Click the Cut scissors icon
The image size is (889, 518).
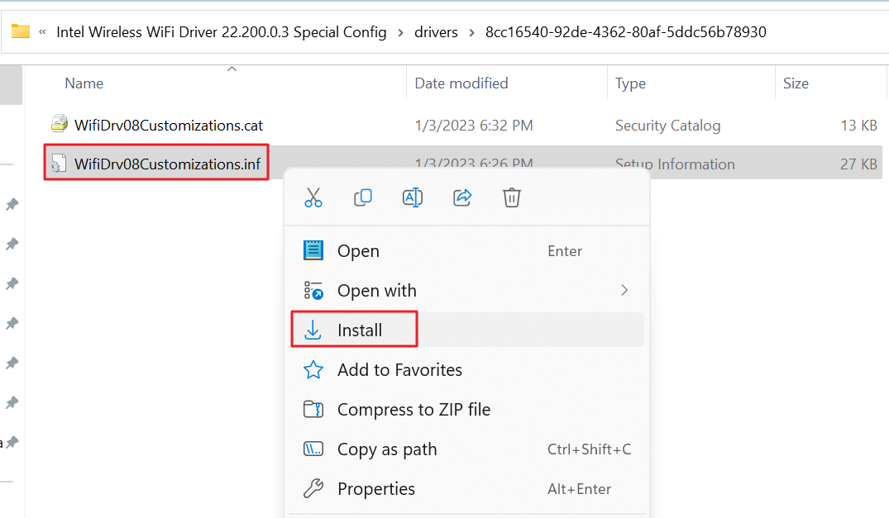pos(313,197)
